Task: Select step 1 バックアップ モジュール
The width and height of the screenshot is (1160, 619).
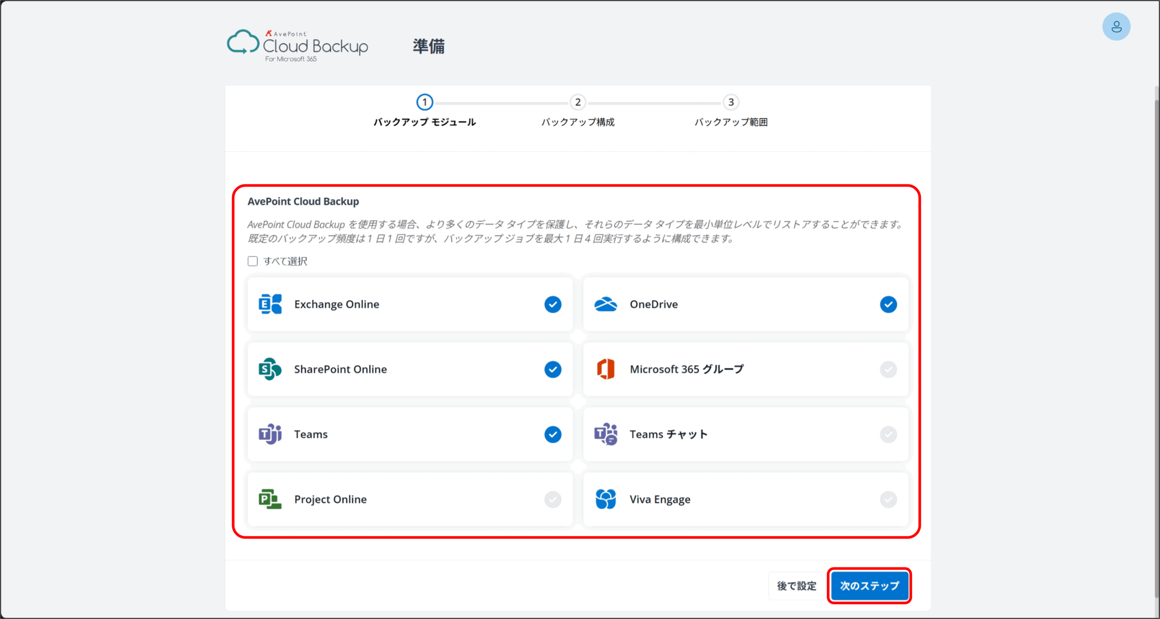Action: click(425, 102)
